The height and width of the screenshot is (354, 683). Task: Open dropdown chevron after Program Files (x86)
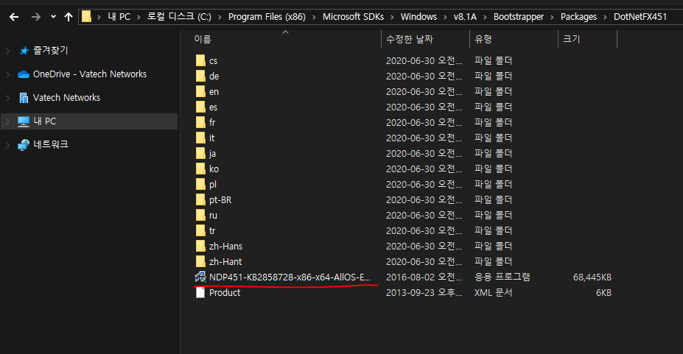(314, 17)
